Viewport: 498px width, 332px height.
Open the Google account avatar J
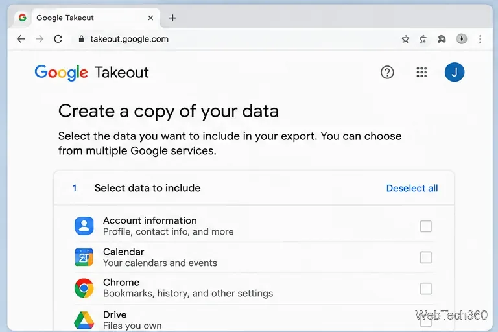pyautogui.click(x=455, y=72)
